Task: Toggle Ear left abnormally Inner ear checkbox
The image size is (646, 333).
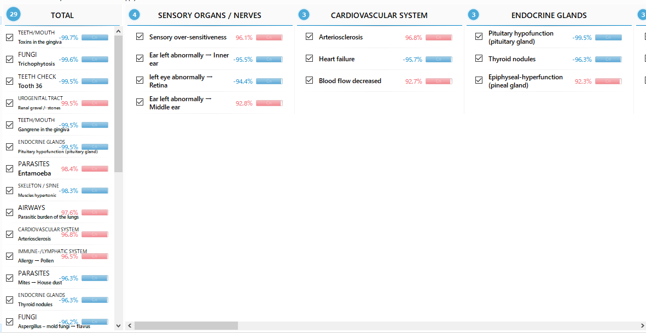Action: coord(139,59)
